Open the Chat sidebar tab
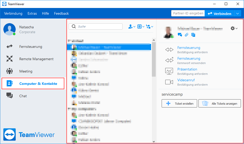The width and height of the screenshot is (244, 144). pos(33,96)
